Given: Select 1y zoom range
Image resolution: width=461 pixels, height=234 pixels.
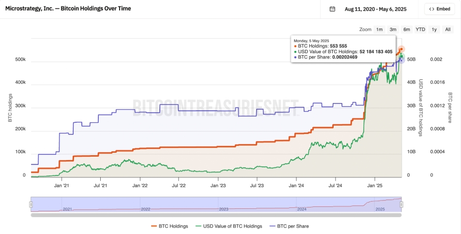Looking at the screenshot, I should (434, 29).
